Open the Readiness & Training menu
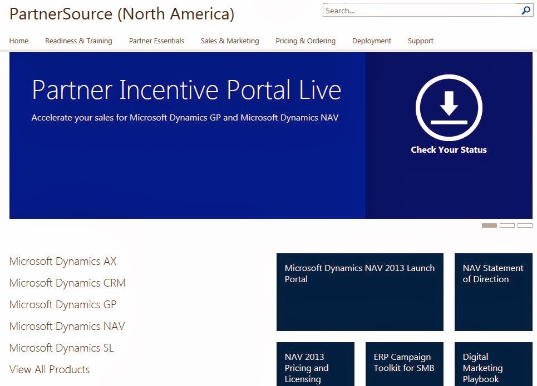This screenshot has width=537, height=386. pos(78,41)
